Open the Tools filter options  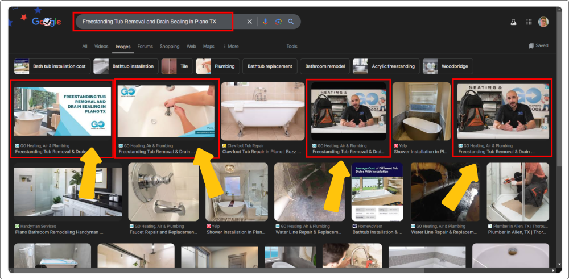(292, 47)
